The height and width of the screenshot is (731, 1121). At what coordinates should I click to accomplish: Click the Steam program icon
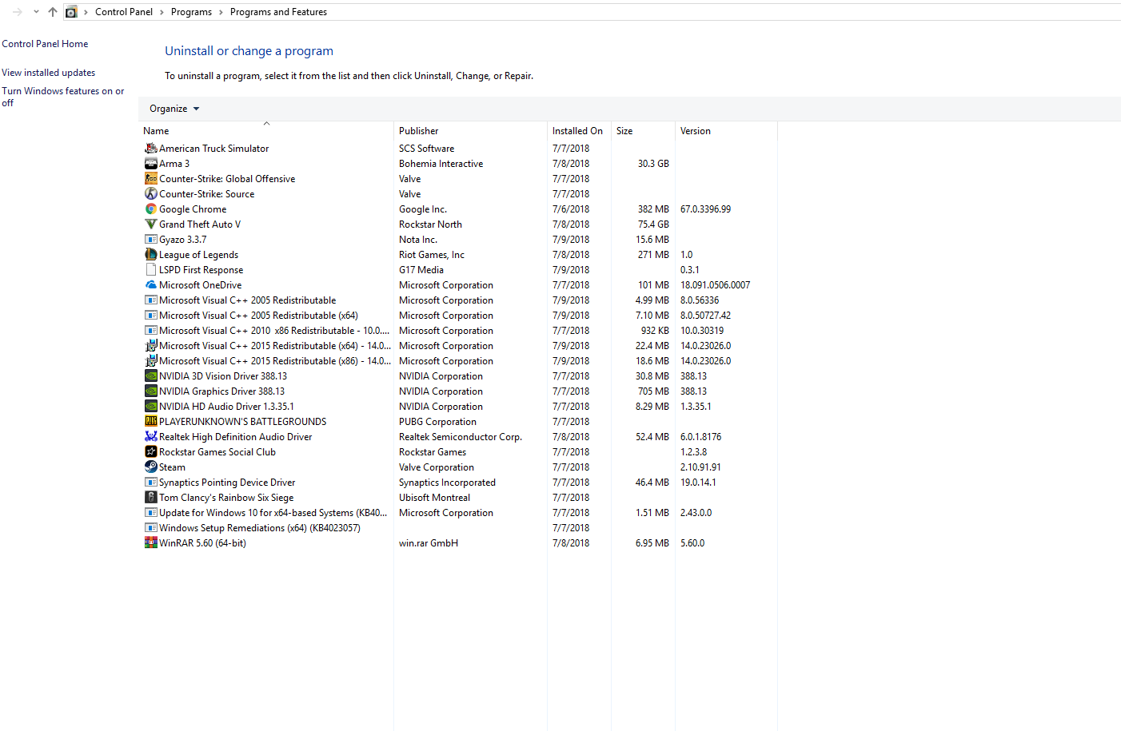pos(150,467)
